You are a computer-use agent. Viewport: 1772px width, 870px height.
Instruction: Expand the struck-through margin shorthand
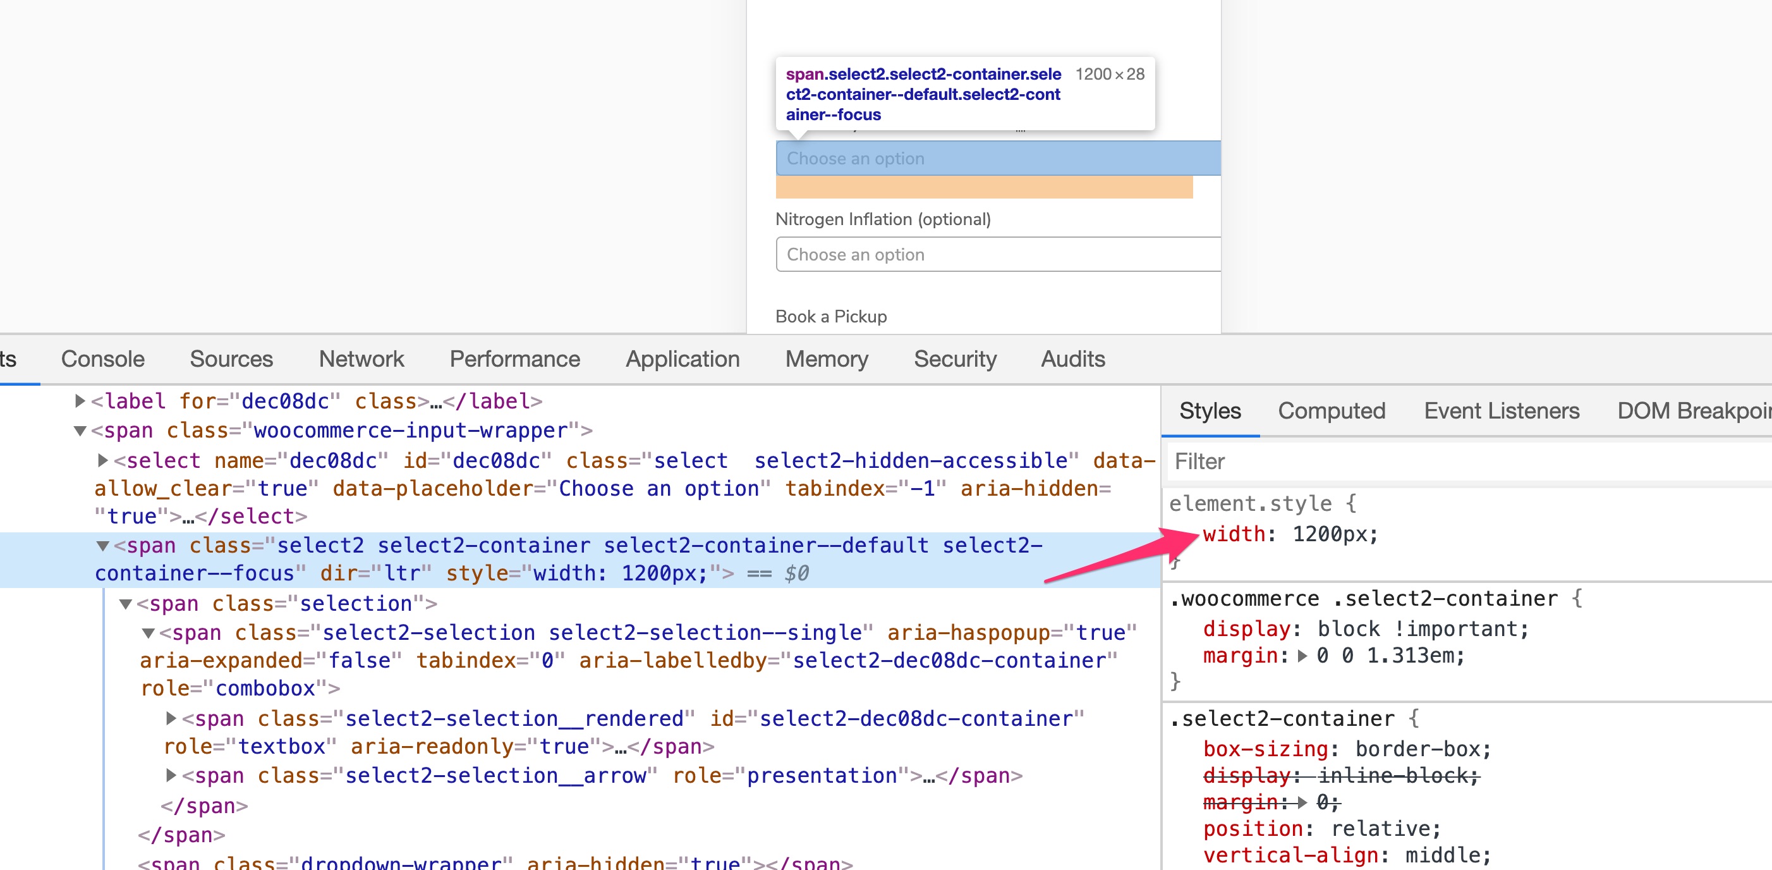1302,802
